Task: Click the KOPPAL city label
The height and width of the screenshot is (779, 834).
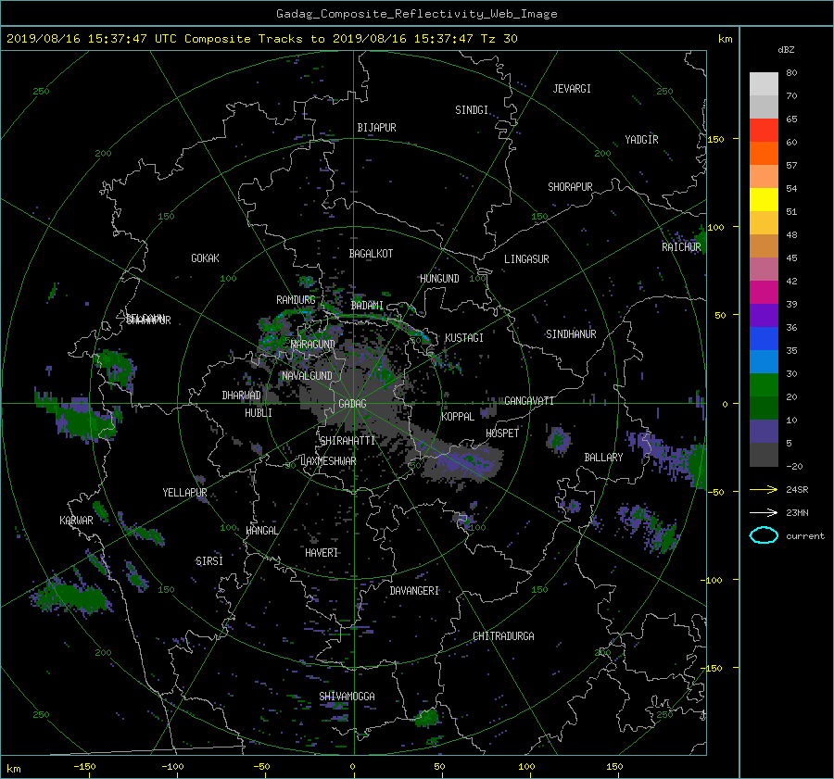Action: 458,417
